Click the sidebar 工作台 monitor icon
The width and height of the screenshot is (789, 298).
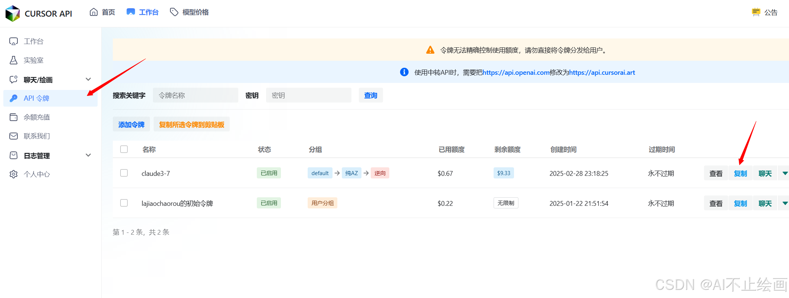coord(13,41)
